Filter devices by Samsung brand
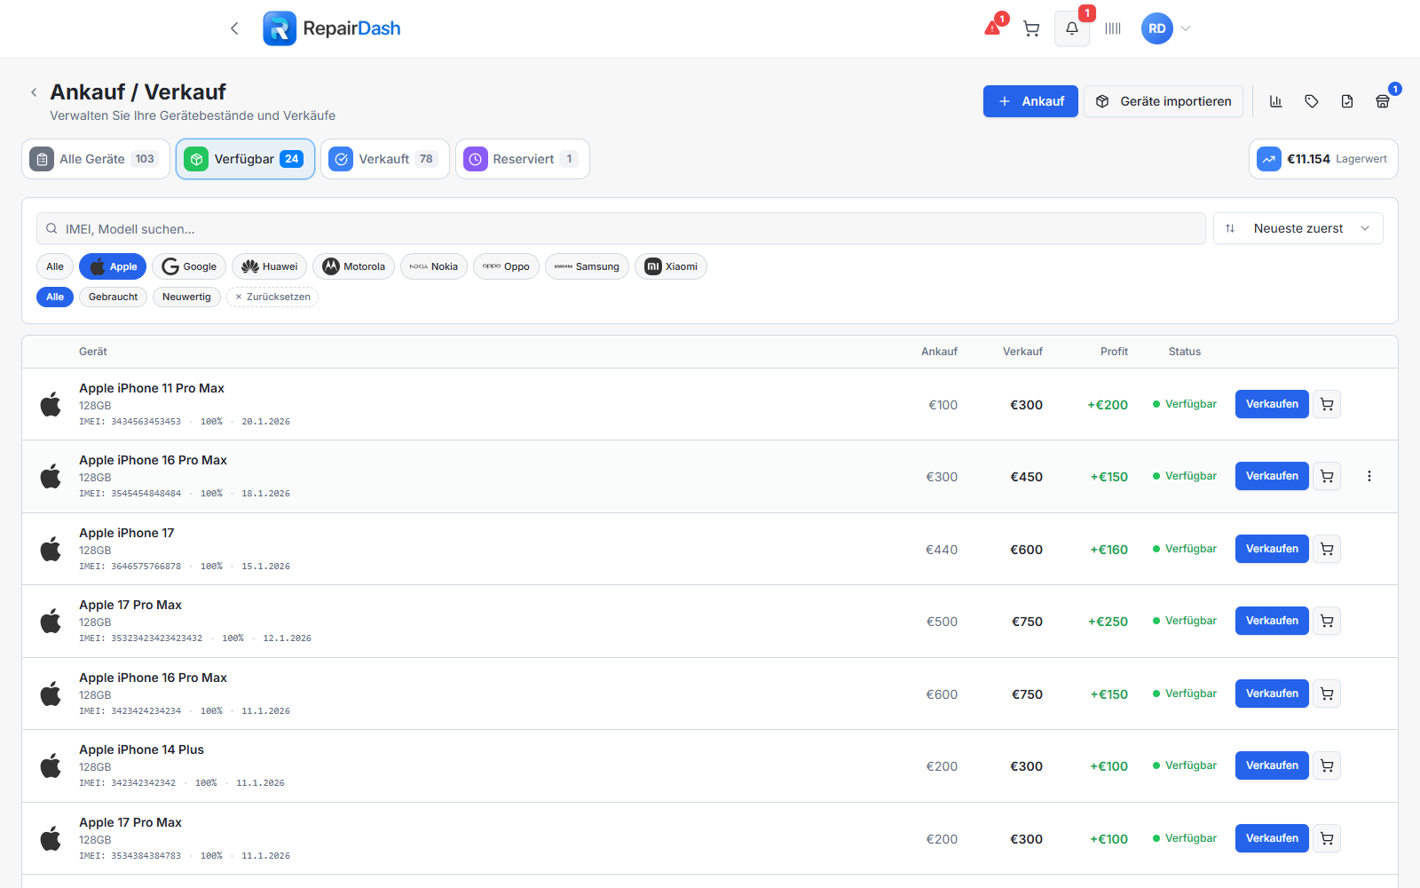The image size is (1420, 888). click(587, 266)
